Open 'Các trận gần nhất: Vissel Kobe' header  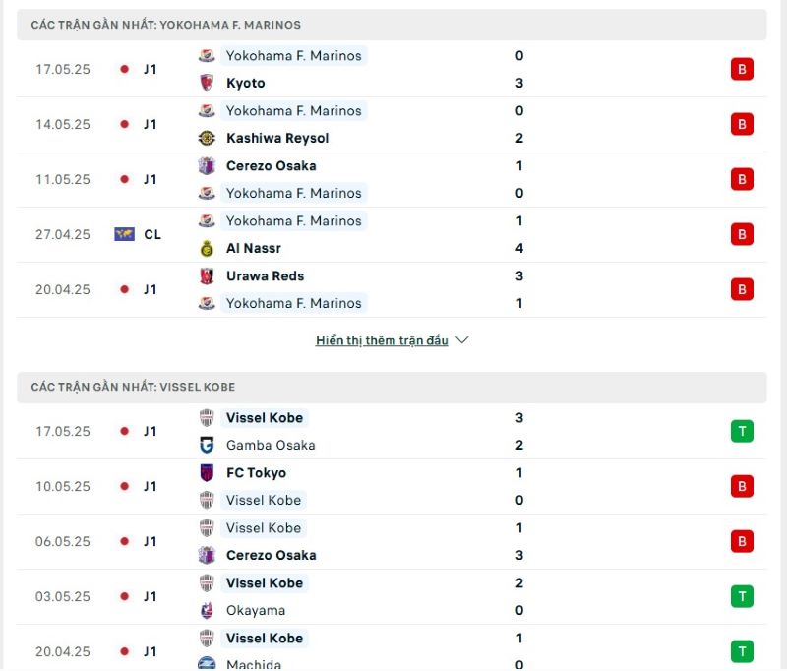(133, 387)
